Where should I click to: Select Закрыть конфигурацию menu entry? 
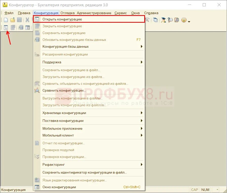click(x=89, y=26)
